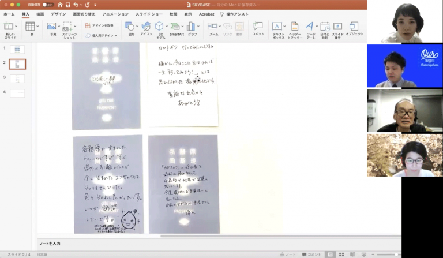
Task: Click the Action (動作) icon
Action: tap(239, 27)
